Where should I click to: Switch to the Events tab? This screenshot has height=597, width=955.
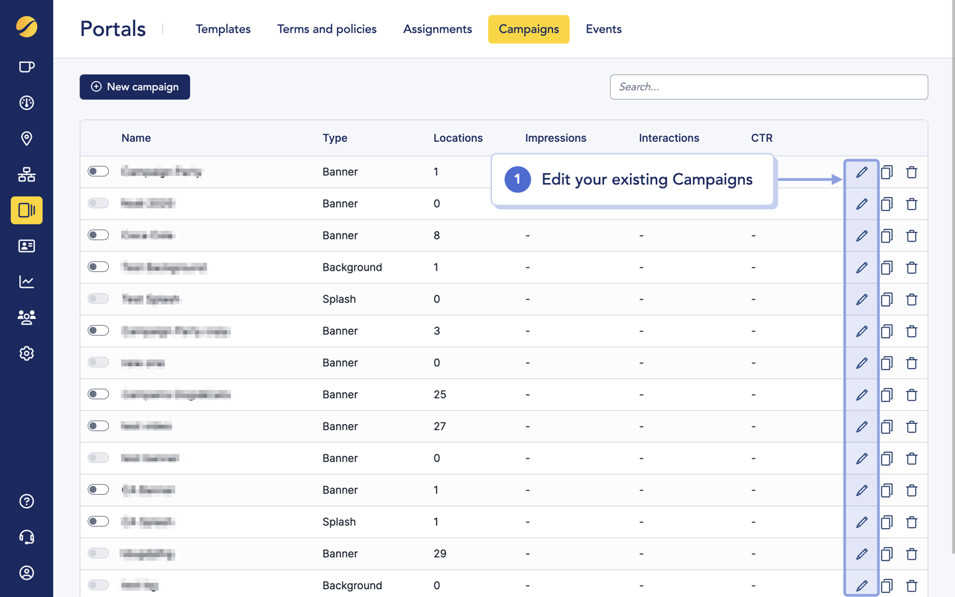(x=604, y=29)
